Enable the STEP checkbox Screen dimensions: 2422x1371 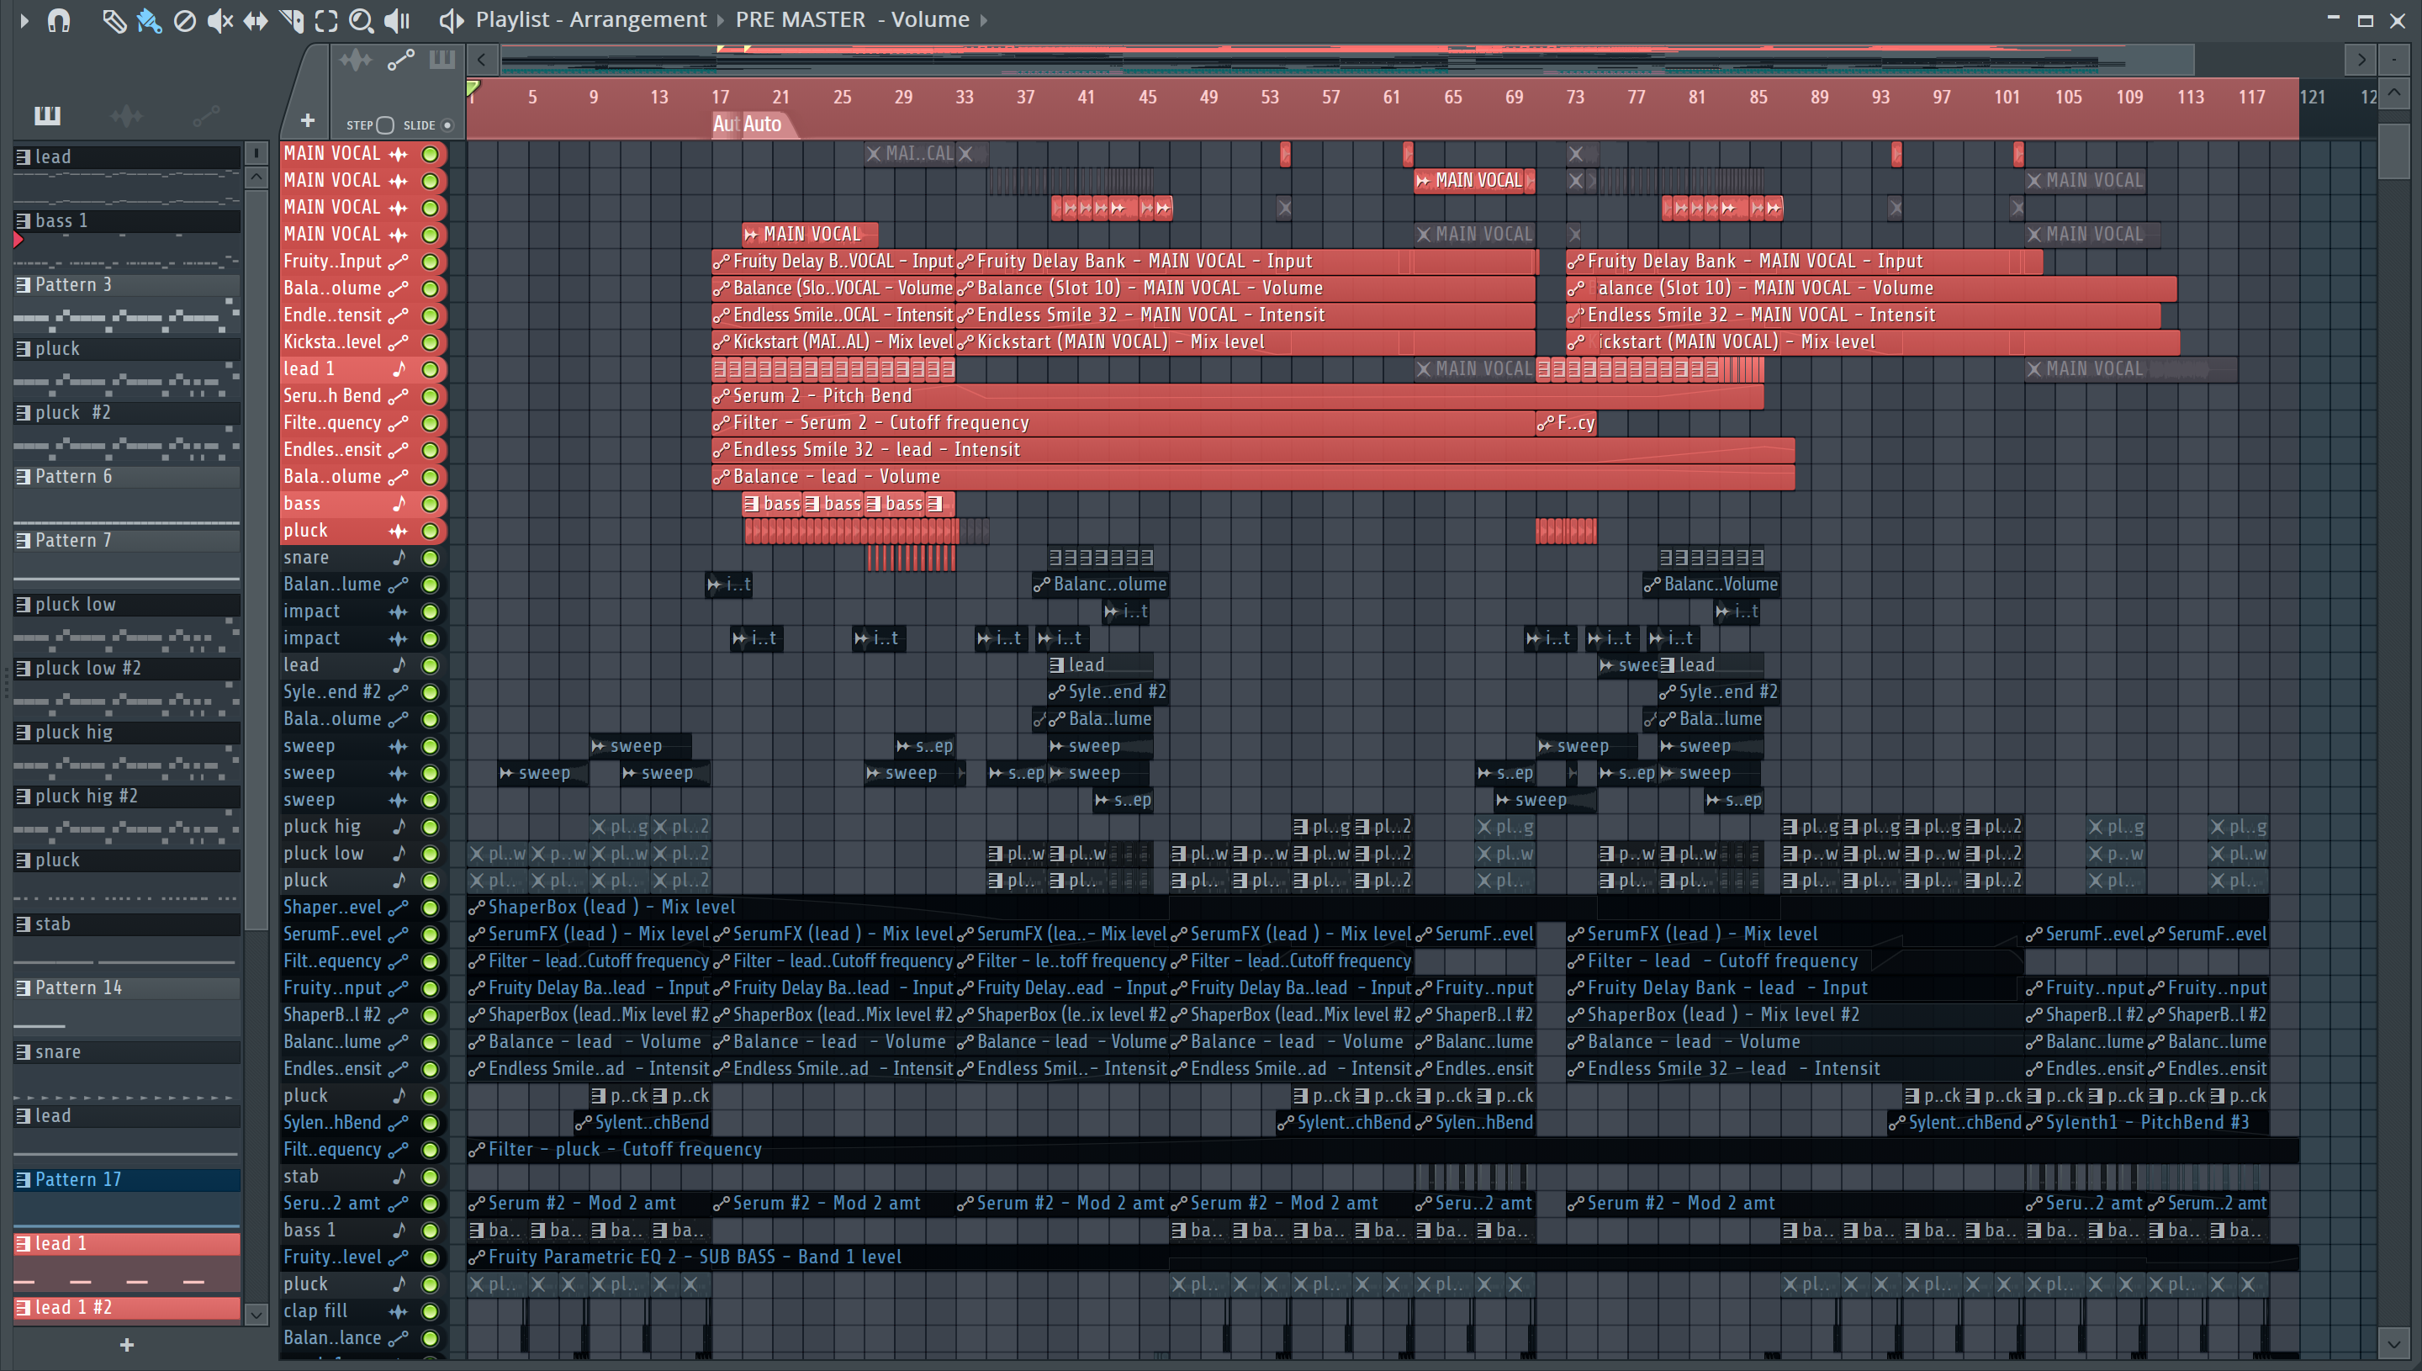385,125
